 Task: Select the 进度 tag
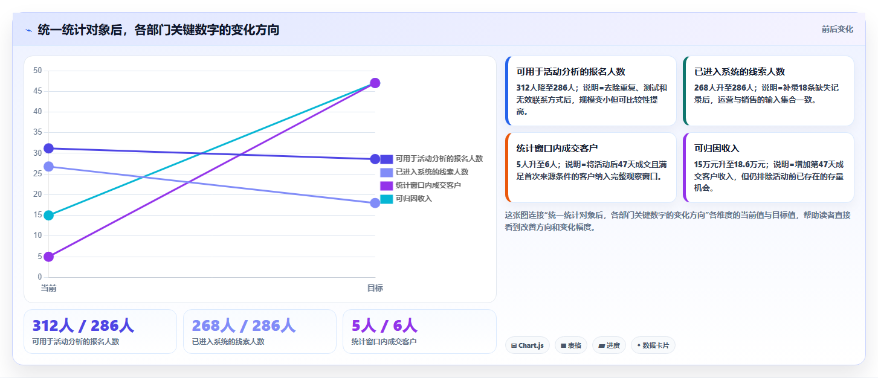(608, 345)
